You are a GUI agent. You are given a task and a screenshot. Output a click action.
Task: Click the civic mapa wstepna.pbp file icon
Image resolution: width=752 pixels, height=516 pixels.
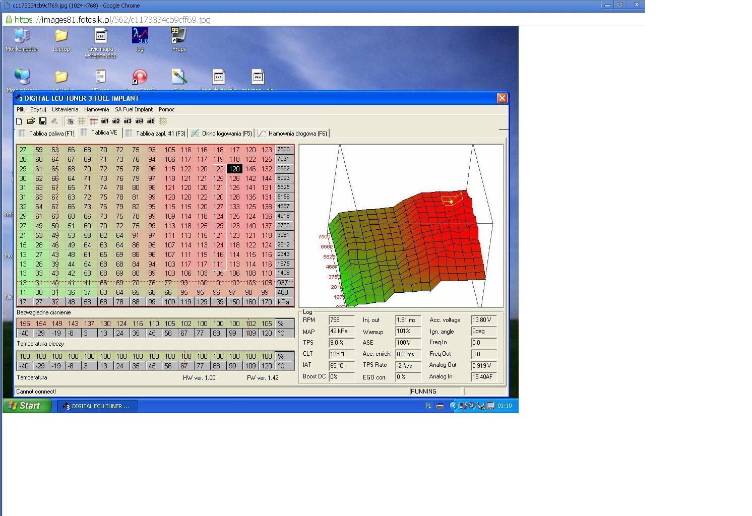pos(101,43)
